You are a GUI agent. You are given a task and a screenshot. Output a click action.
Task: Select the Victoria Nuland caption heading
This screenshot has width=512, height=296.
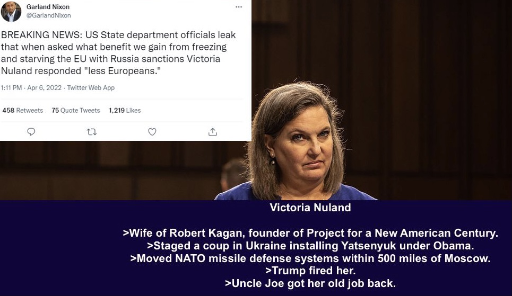coord(310,208)
